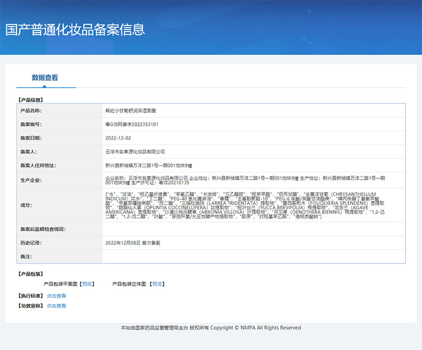
Task: Select the filing number 粤G妆网备字2022353101
Action: (x=132, y=124)
